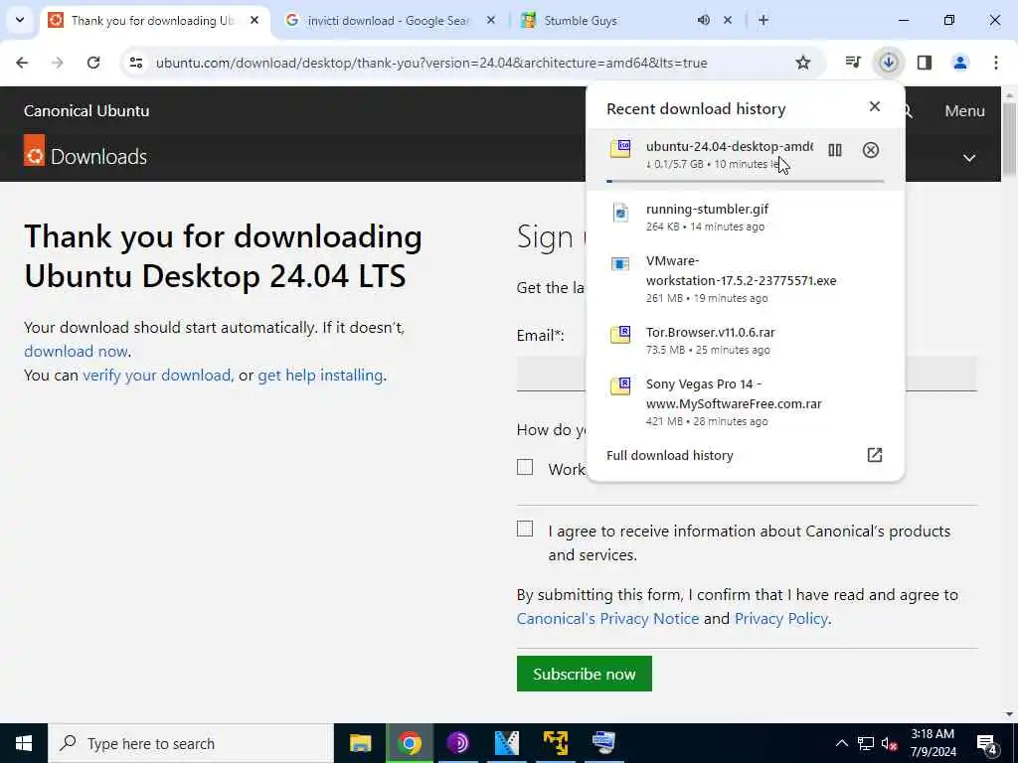The image size is (1018, 763).
Task: Open the media controls icon
Action: 852,63
